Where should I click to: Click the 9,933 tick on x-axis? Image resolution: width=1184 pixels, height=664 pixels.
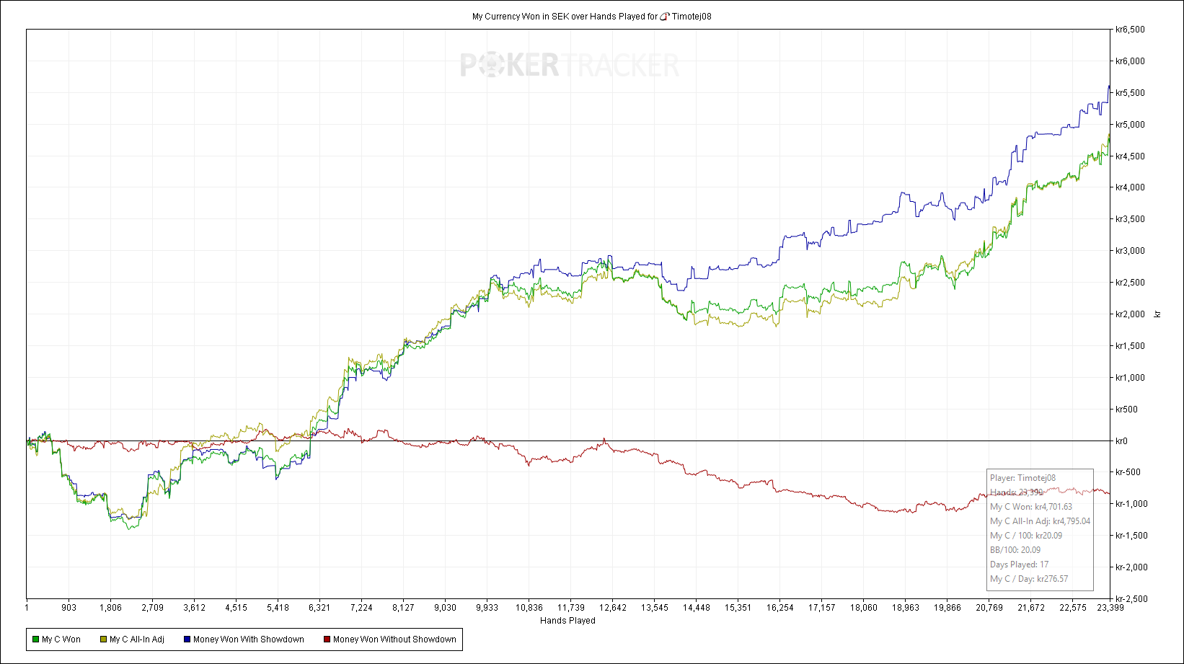click(487, 608)
